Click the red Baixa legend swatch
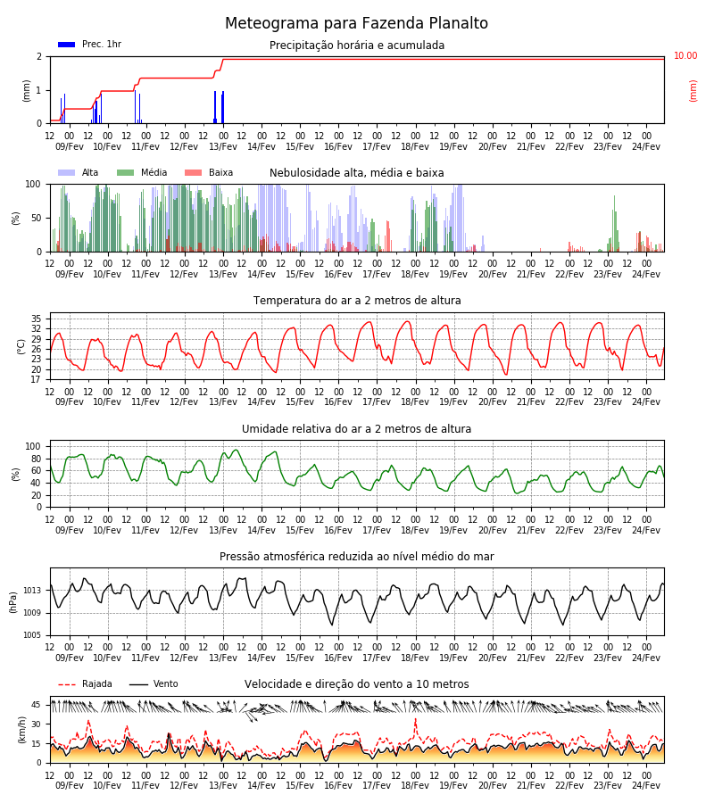Screen dimensions: 714x803 (x=193, y=172)
